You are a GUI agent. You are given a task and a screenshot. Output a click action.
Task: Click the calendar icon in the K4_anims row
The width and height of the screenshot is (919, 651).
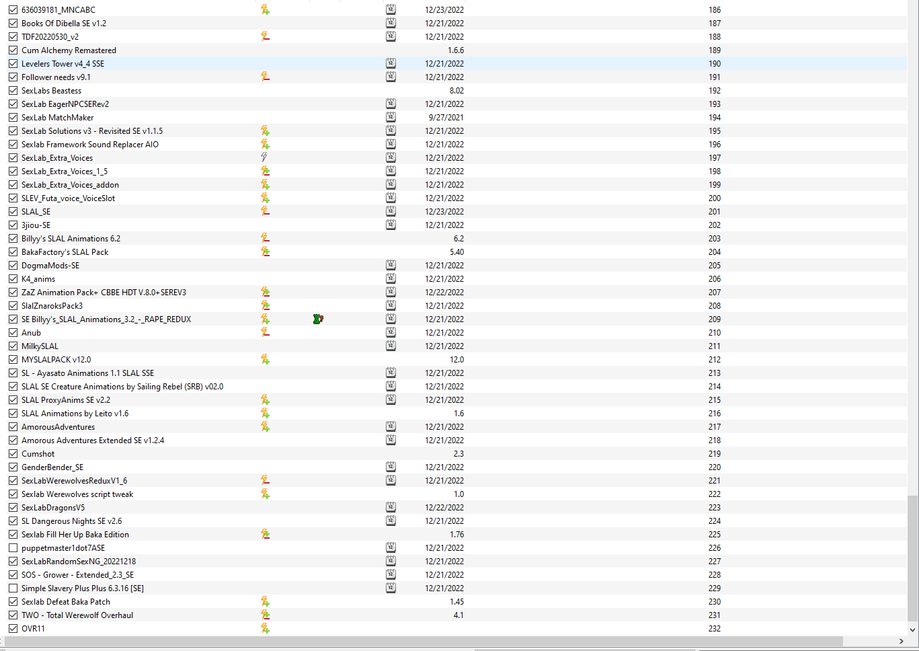(x=391, y=279)
